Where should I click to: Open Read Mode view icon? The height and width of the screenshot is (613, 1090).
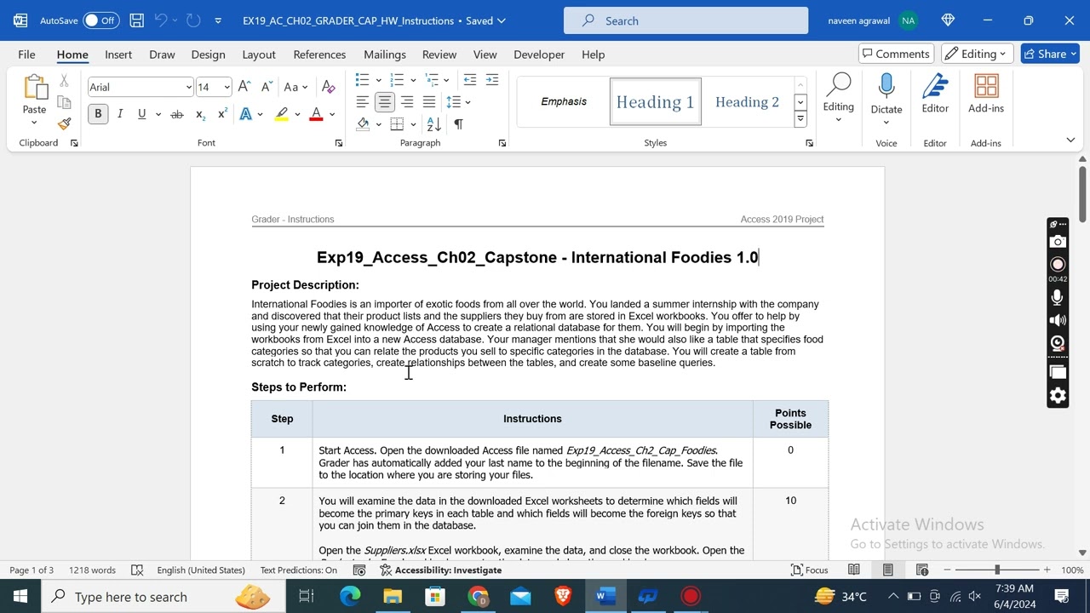(x=854, y=570)
